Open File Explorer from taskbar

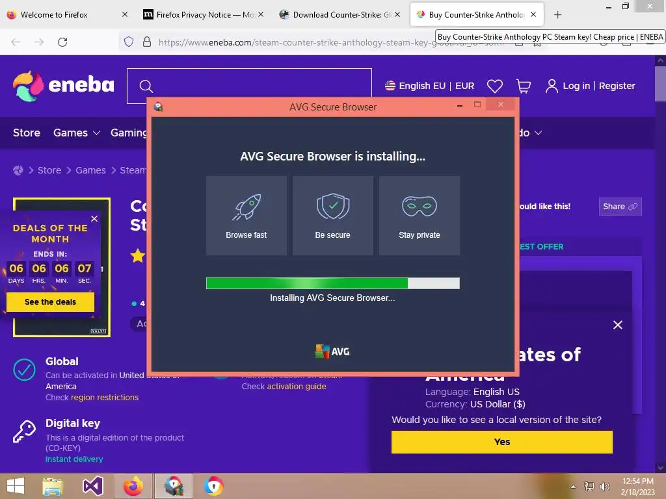[x=53, y=486]
